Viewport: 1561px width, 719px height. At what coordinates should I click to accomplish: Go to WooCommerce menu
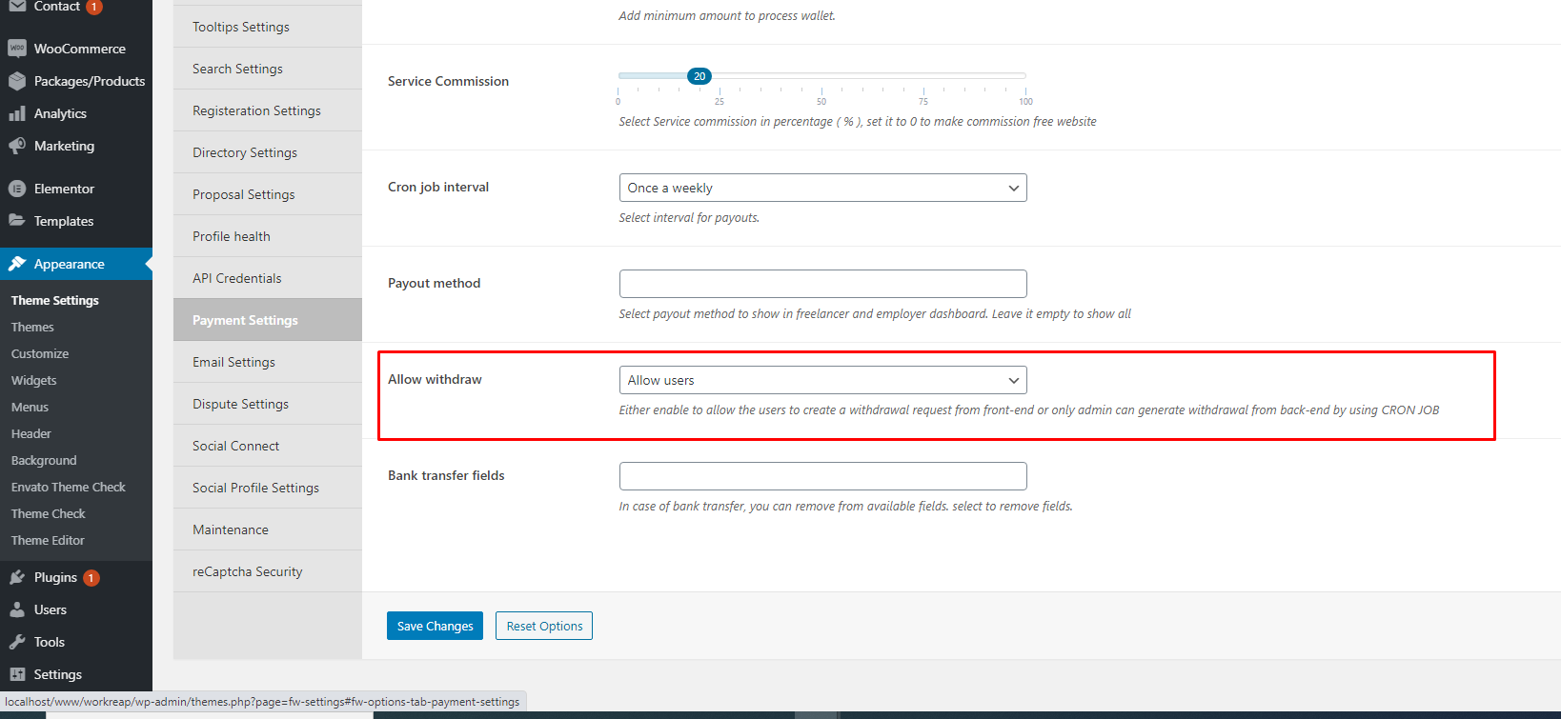tap(76, 49)
